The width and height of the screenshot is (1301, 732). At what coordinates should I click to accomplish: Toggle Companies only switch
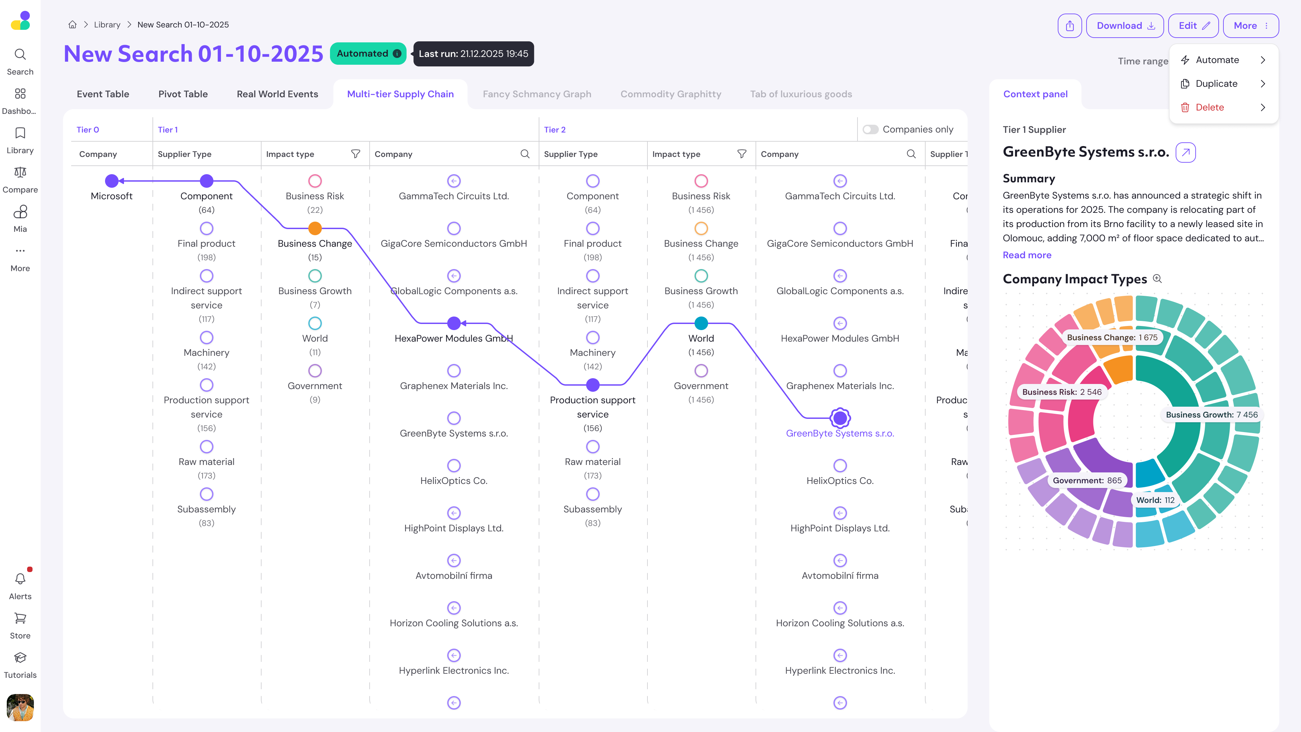(x=870, y=130)
